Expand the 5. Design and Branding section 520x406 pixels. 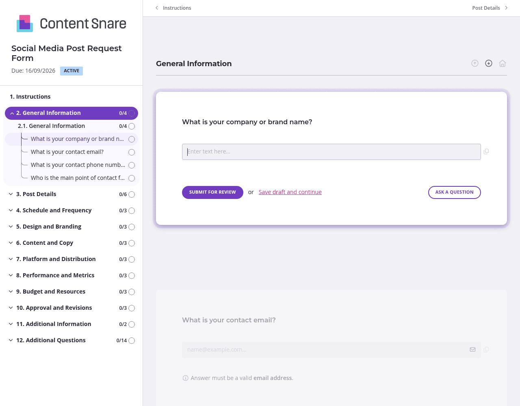click(11, 227)
